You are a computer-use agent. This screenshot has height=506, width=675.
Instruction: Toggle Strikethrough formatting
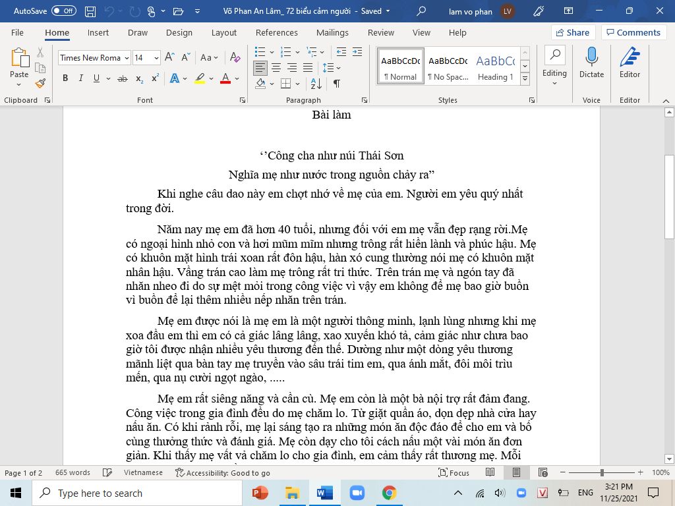123,78
